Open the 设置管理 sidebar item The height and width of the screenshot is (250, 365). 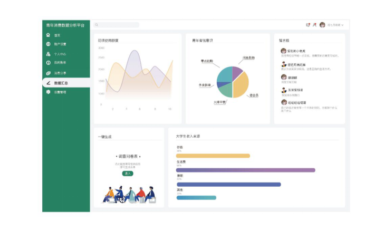(x=60, y=92)
